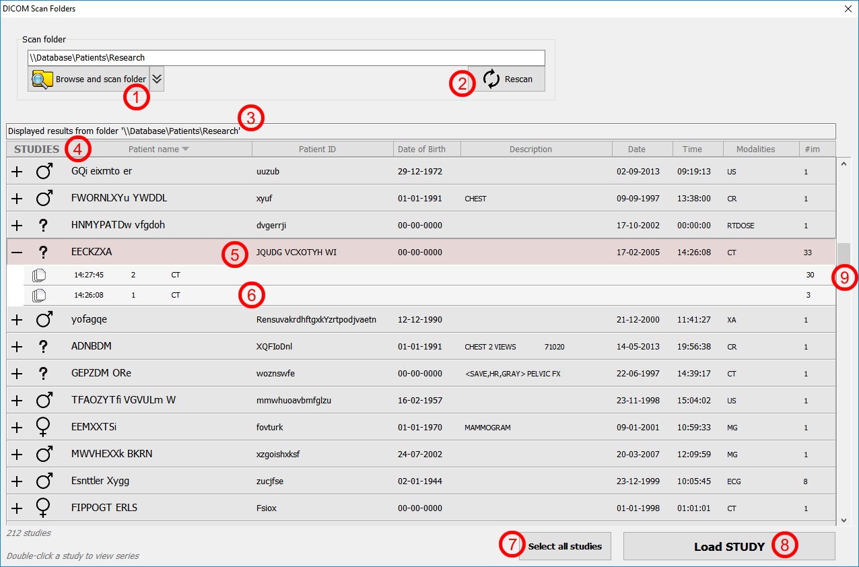Screen dimensions: 859x567
Task: Select modality ECG cell
Action: 733,481
